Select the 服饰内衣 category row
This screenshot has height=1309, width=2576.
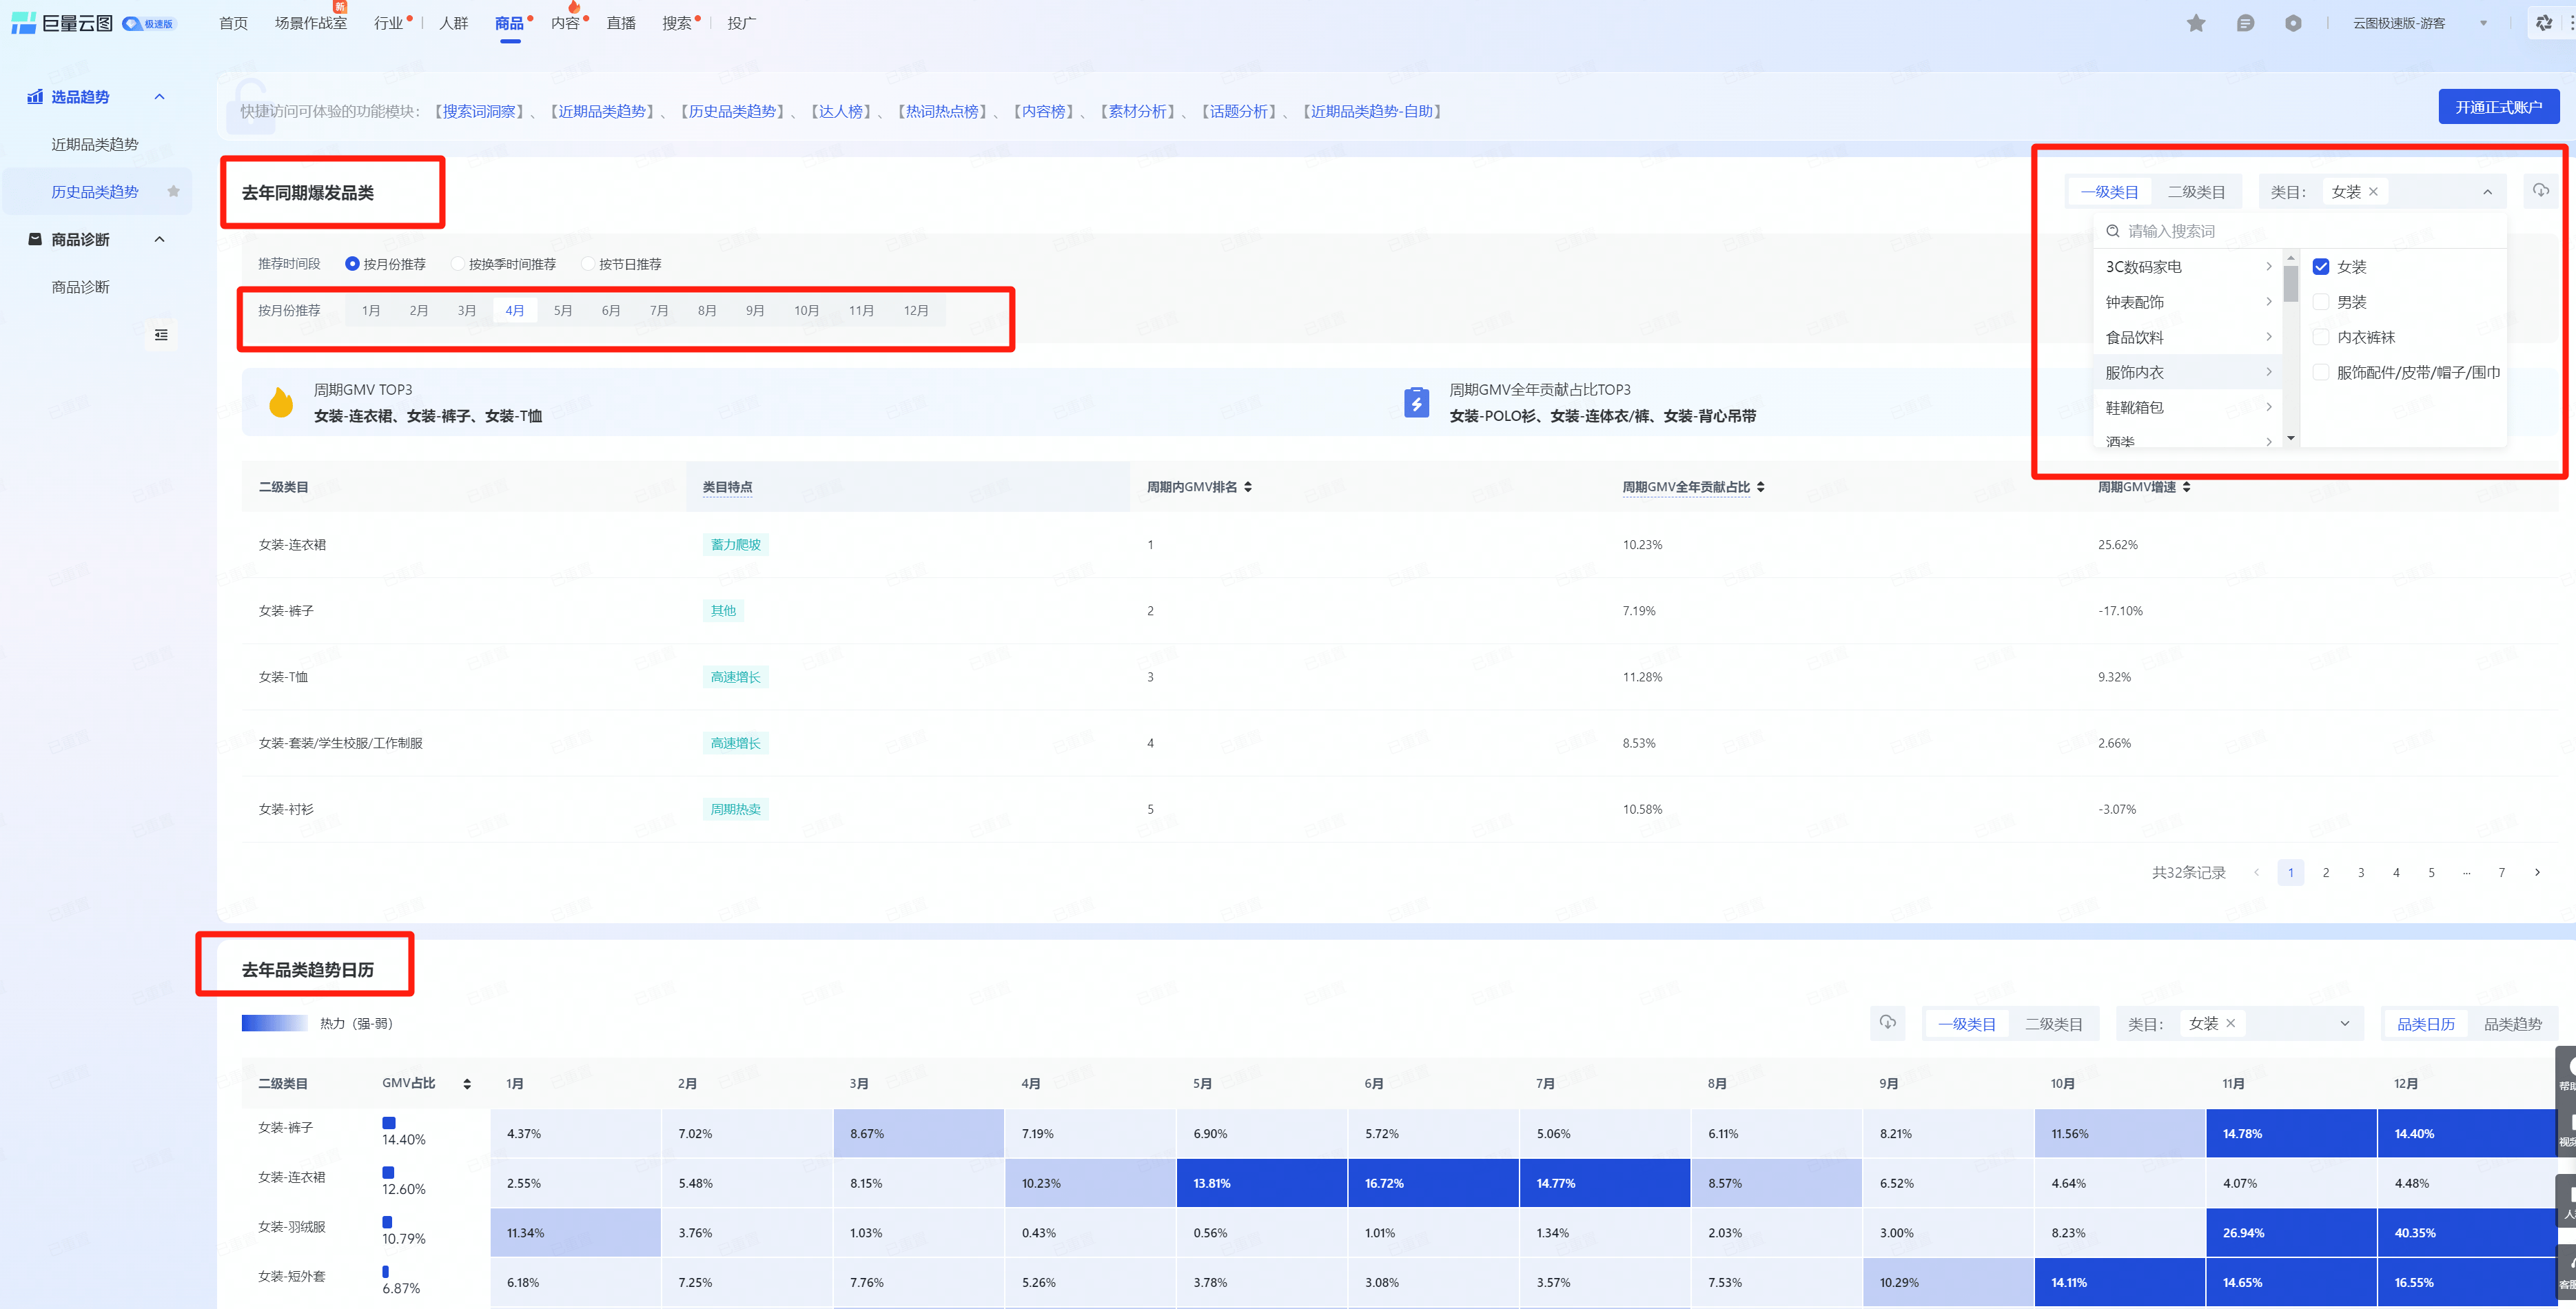2187,372
